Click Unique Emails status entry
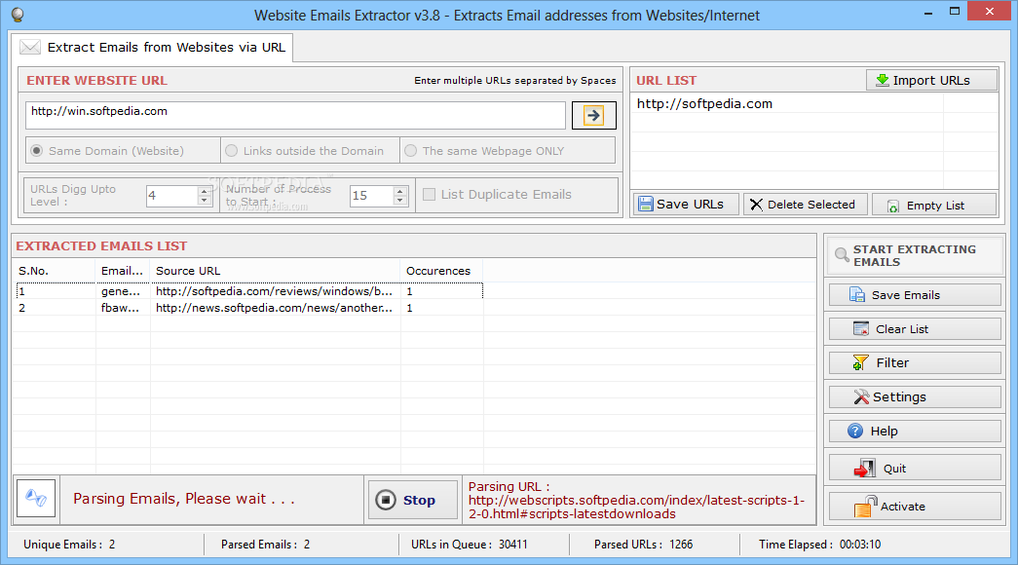Screen dimensions: 1018x565 click(x=69, y=545)
